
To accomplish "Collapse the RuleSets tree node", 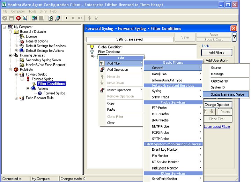I will click(x=10, y=70).
